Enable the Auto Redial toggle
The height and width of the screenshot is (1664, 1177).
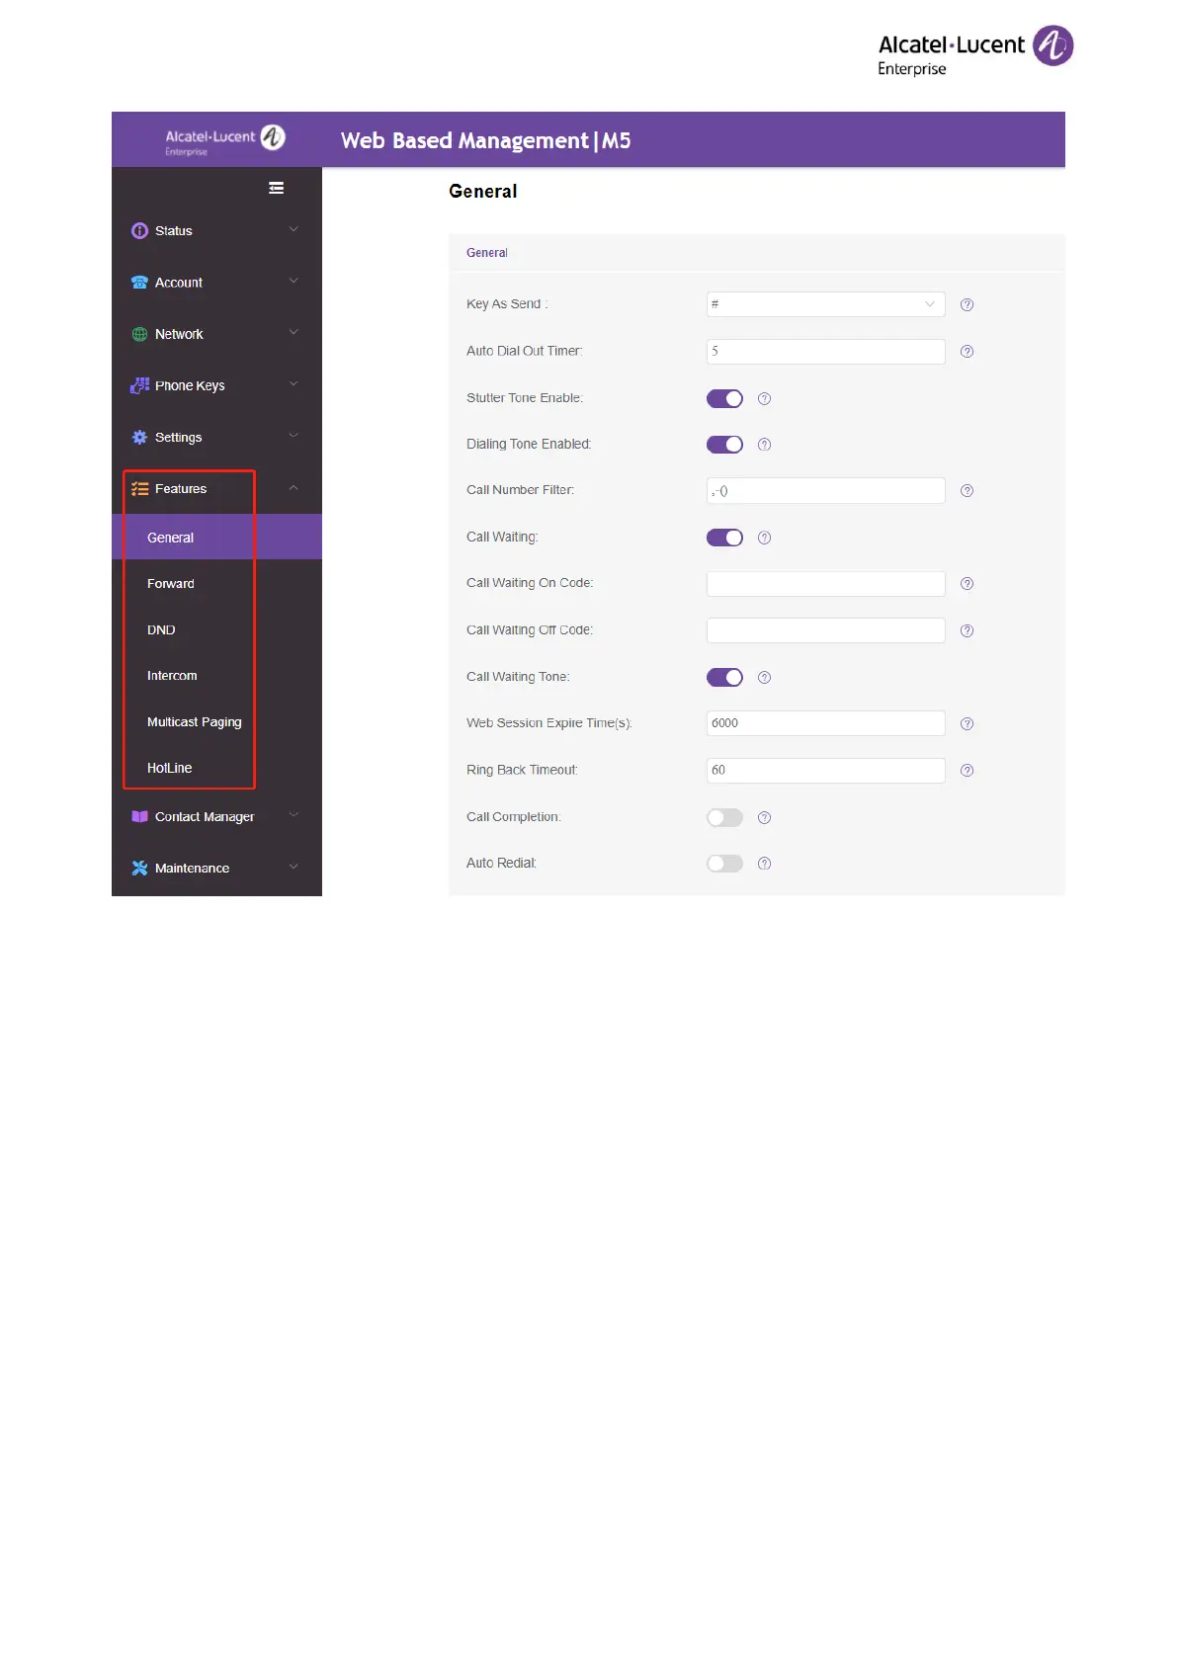pos(724,864)
